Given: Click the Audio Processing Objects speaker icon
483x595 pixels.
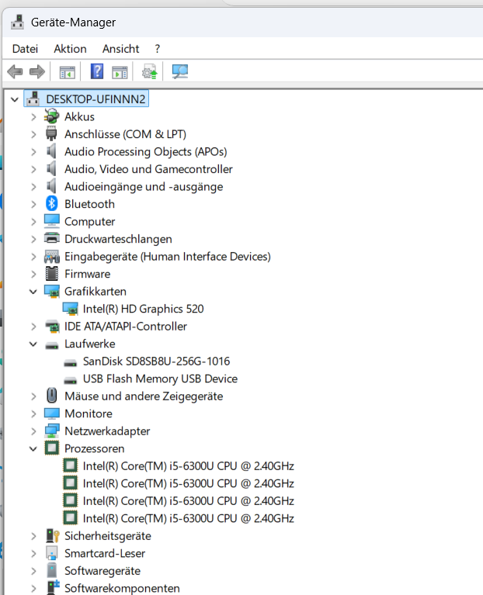Looking at the screenshot, I should (51, 151).
